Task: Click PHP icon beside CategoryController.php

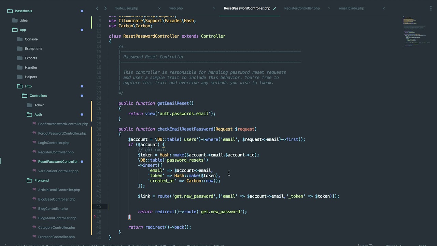Action: point(34,227)
